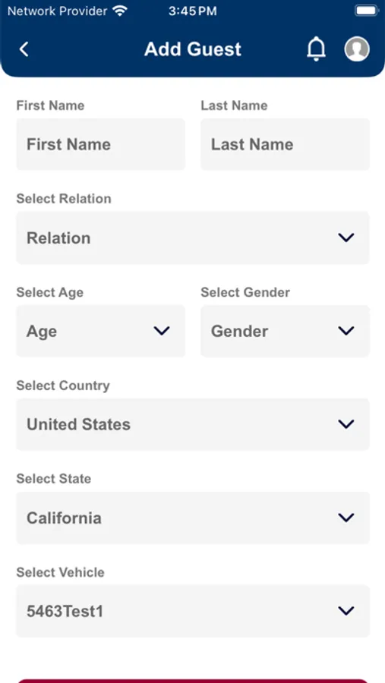This screenshot has width=385, height=683.
Task: Click the chevron beside Gender
Action: coord(346,331)
